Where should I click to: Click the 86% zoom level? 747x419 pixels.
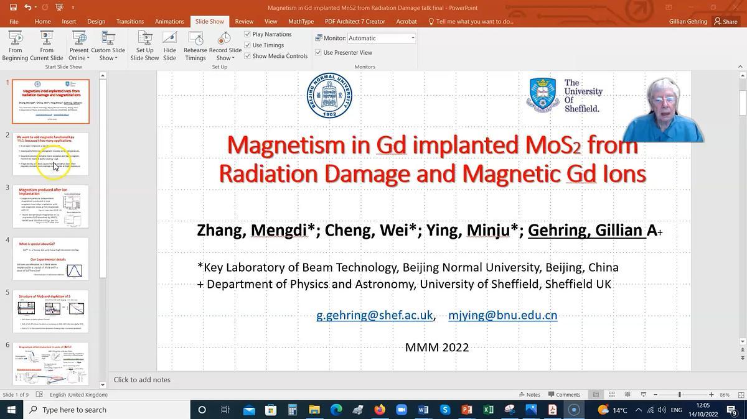[725, 395]
